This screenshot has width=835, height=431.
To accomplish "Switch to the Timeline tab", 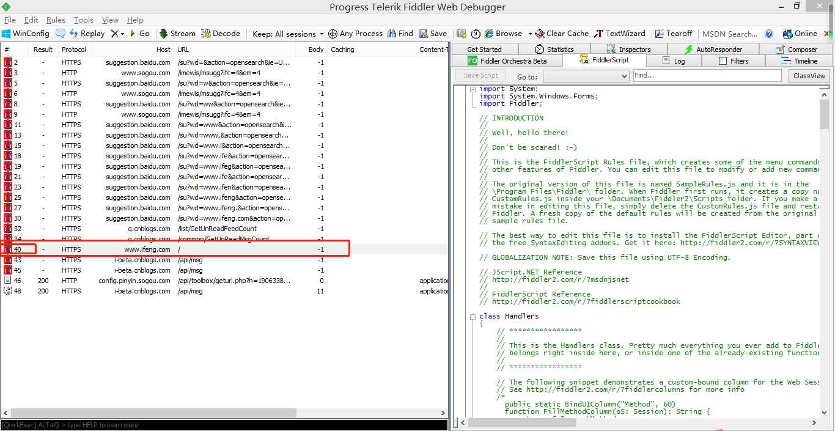I will tap(799, 61).
